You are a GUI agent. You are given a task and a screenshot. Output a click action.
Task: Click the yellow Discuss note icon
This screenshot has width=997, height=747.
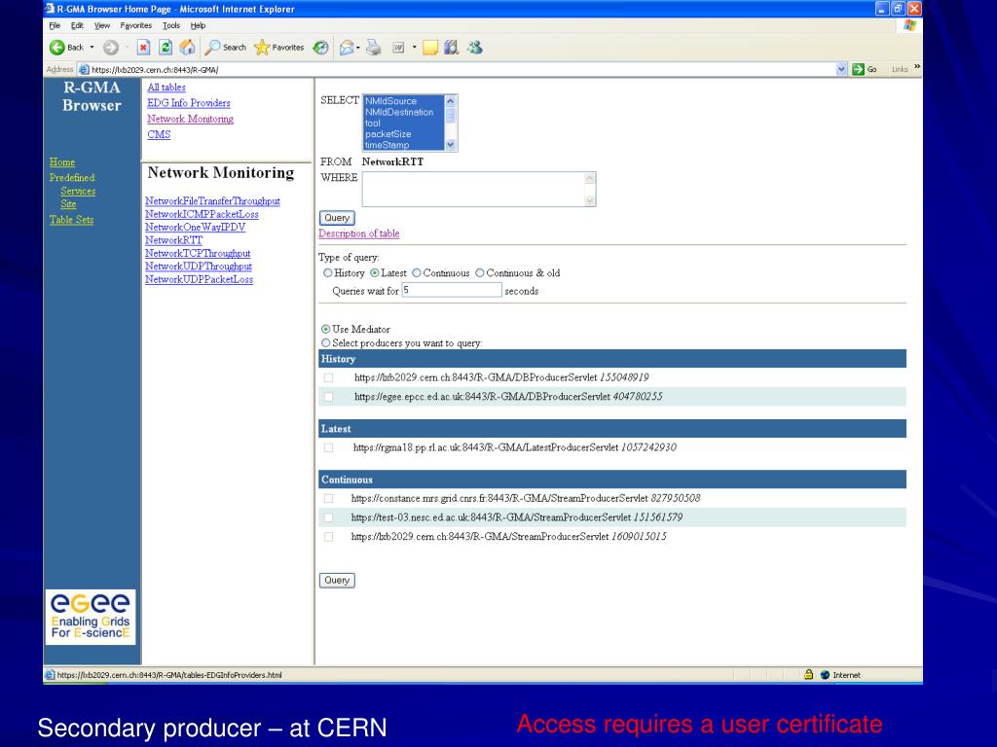[x=430, y=48]
